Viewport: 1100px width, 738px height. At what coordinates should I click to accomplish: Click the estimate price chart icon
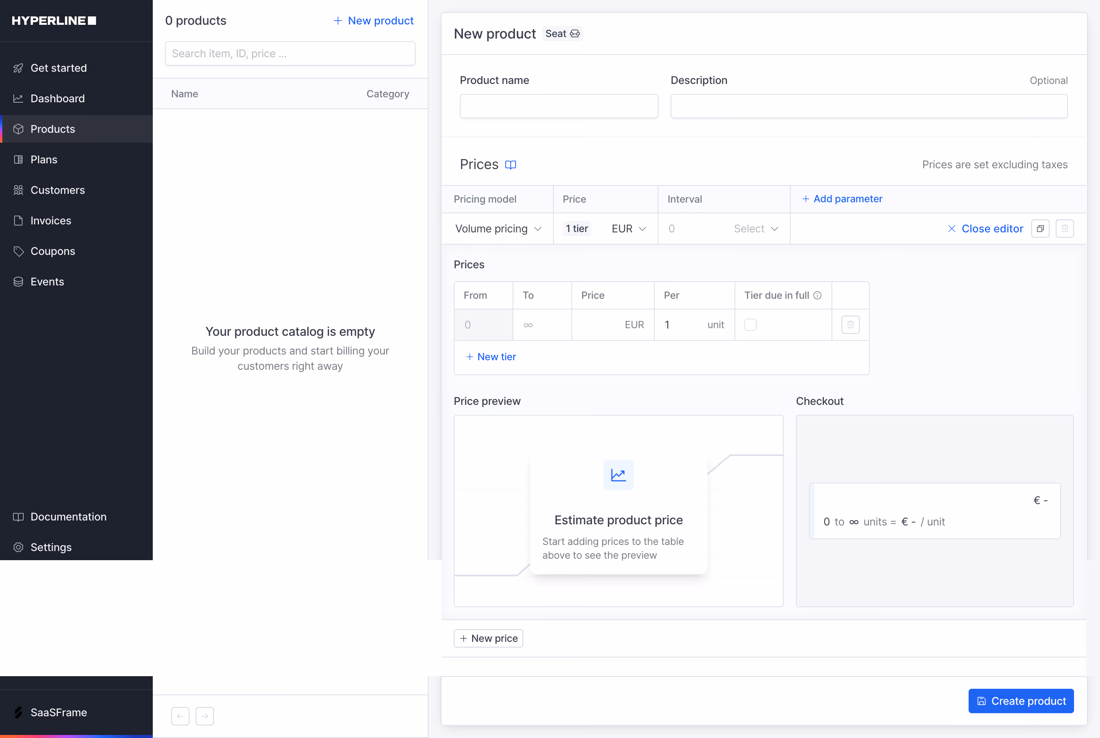[x=618, y=475]
